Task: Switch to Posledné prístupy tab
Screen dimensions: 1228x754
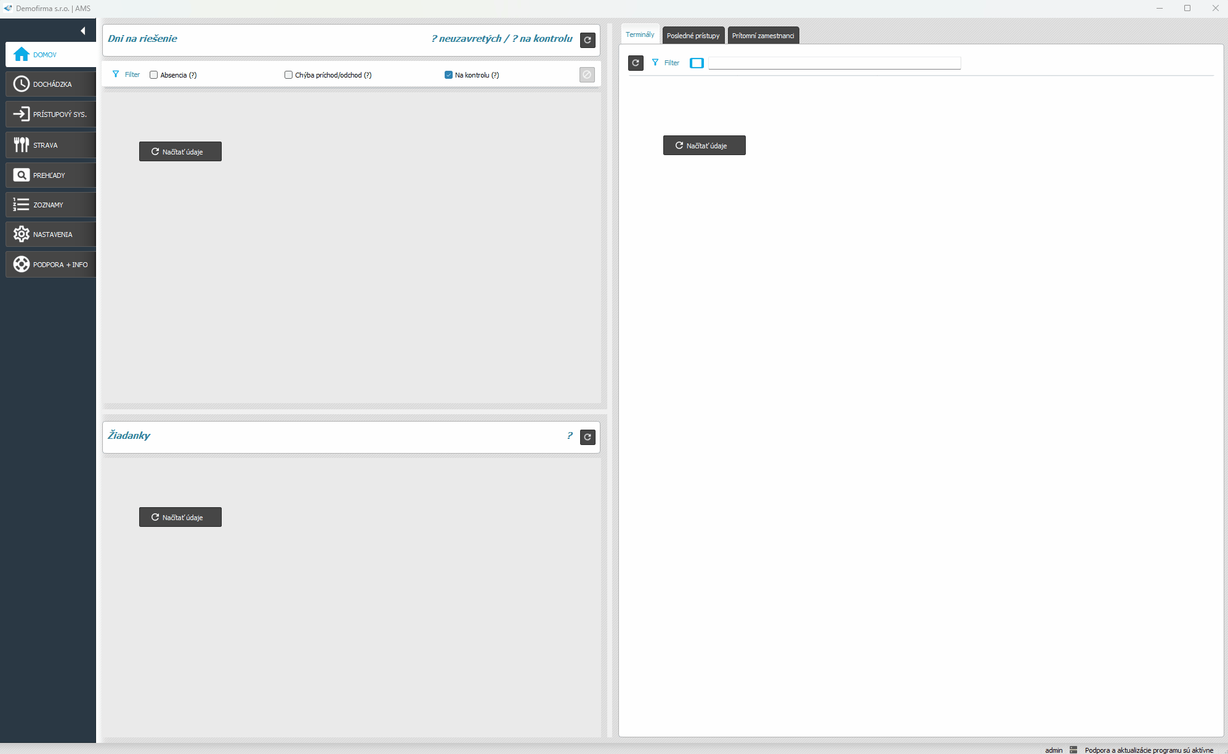Action: click(693, 36)
